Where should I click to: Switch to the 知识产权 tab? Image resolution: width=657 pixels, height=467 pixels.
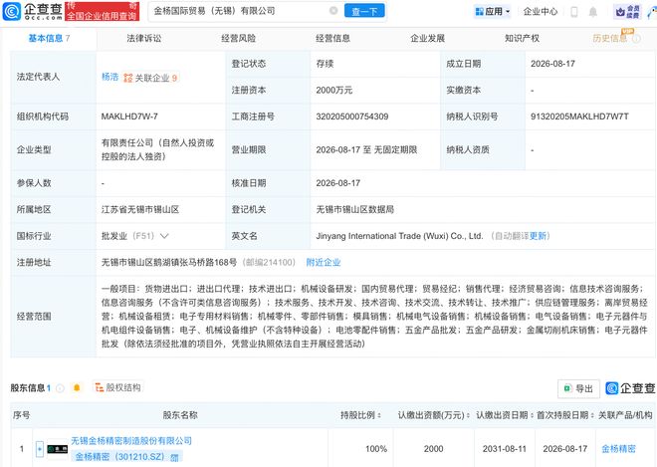tap(522, 39)
